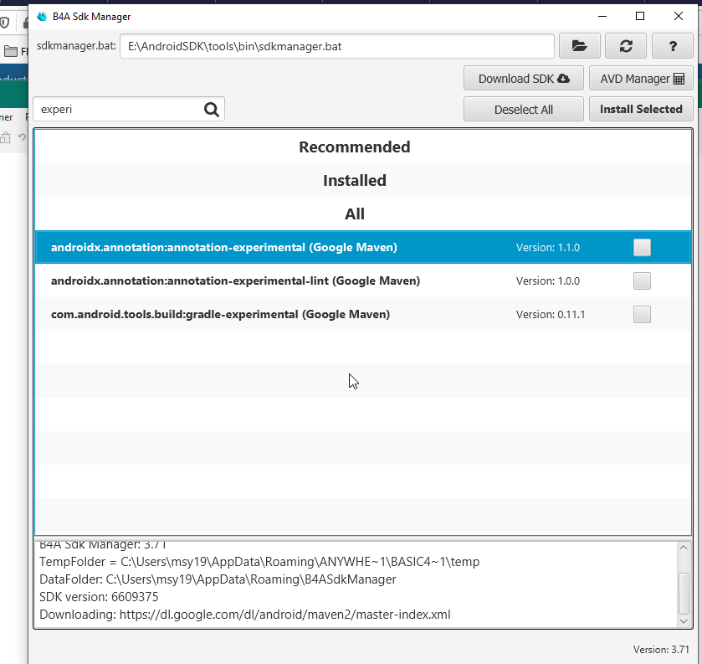Click the 'SDK version: 6609375' log line

tap(99, 597)
